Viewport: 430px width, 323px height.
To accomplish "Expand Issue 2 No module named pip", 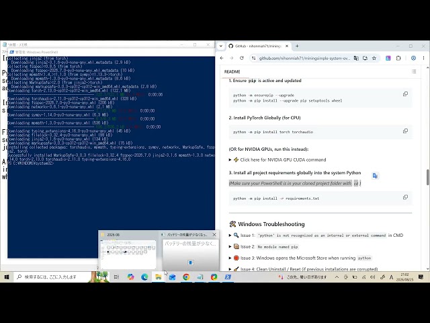I will [264, 247].
